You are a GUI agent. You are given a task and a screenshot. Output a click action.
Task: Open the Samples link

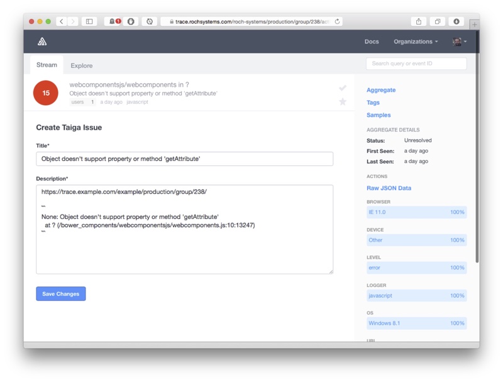pyautogui.click(x=379, y=115)
